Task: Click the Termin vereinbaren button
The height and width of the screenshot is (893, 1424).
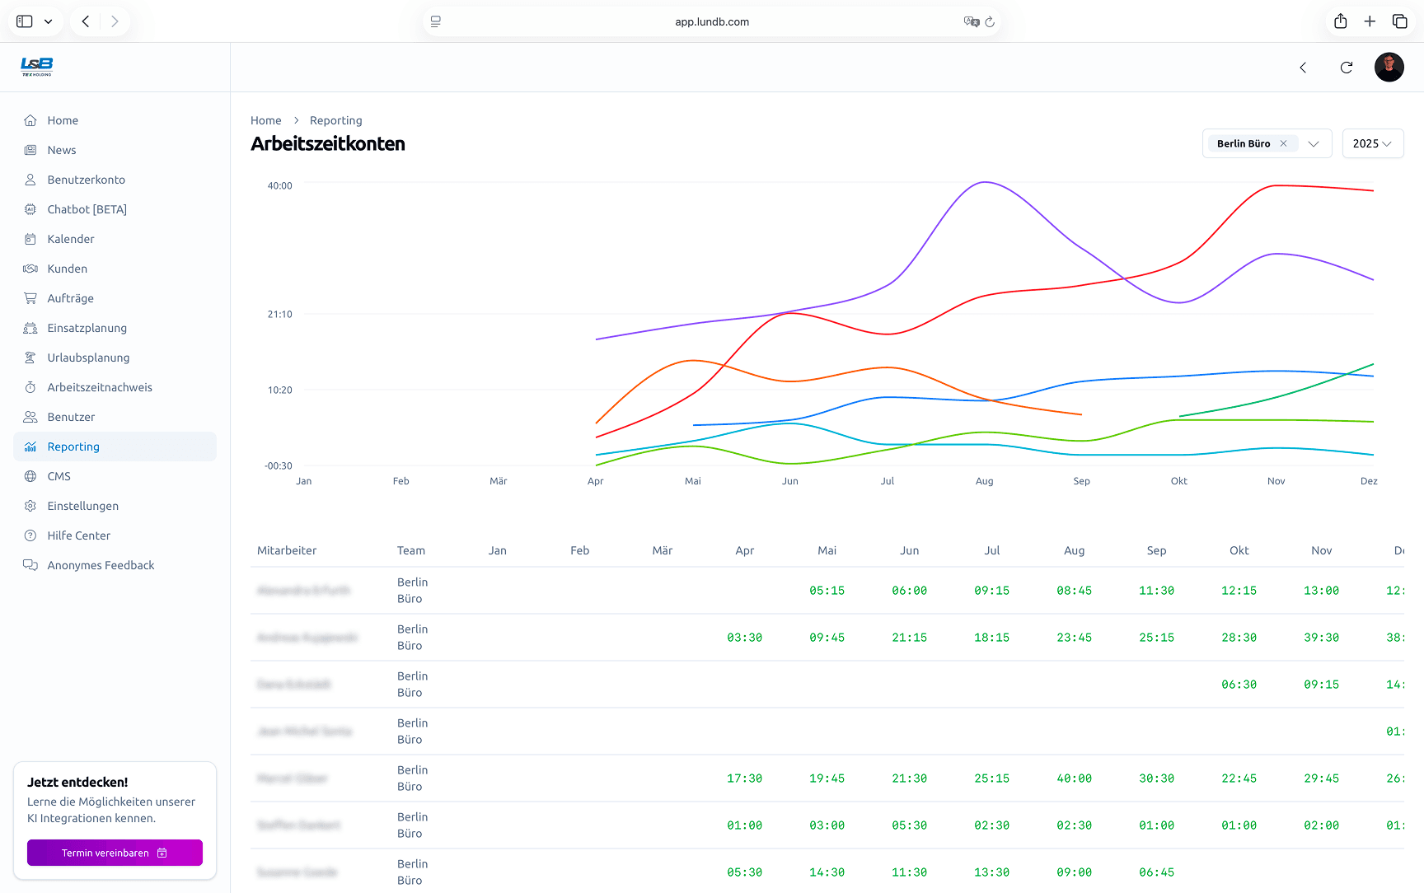Action: click(115, 853)
